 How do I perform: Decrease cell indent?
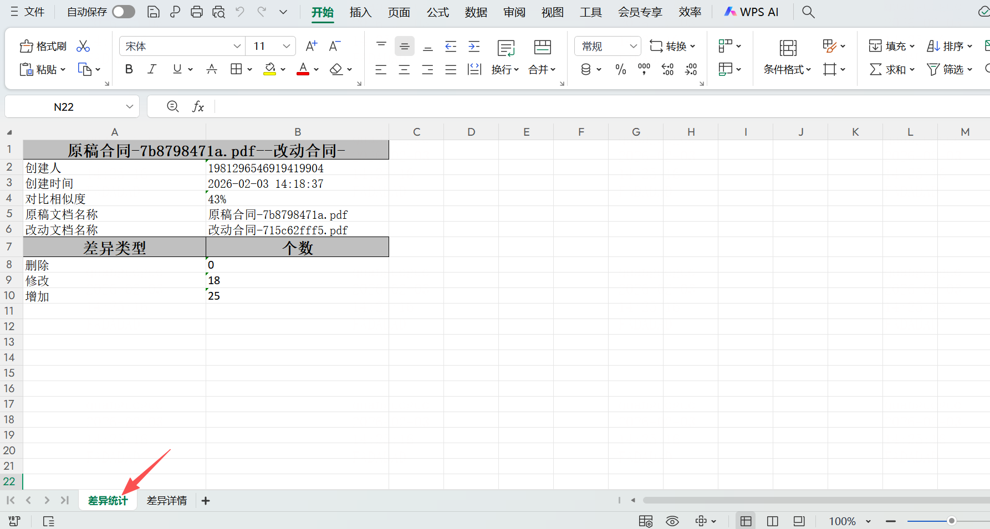click(x=451, y=47)
